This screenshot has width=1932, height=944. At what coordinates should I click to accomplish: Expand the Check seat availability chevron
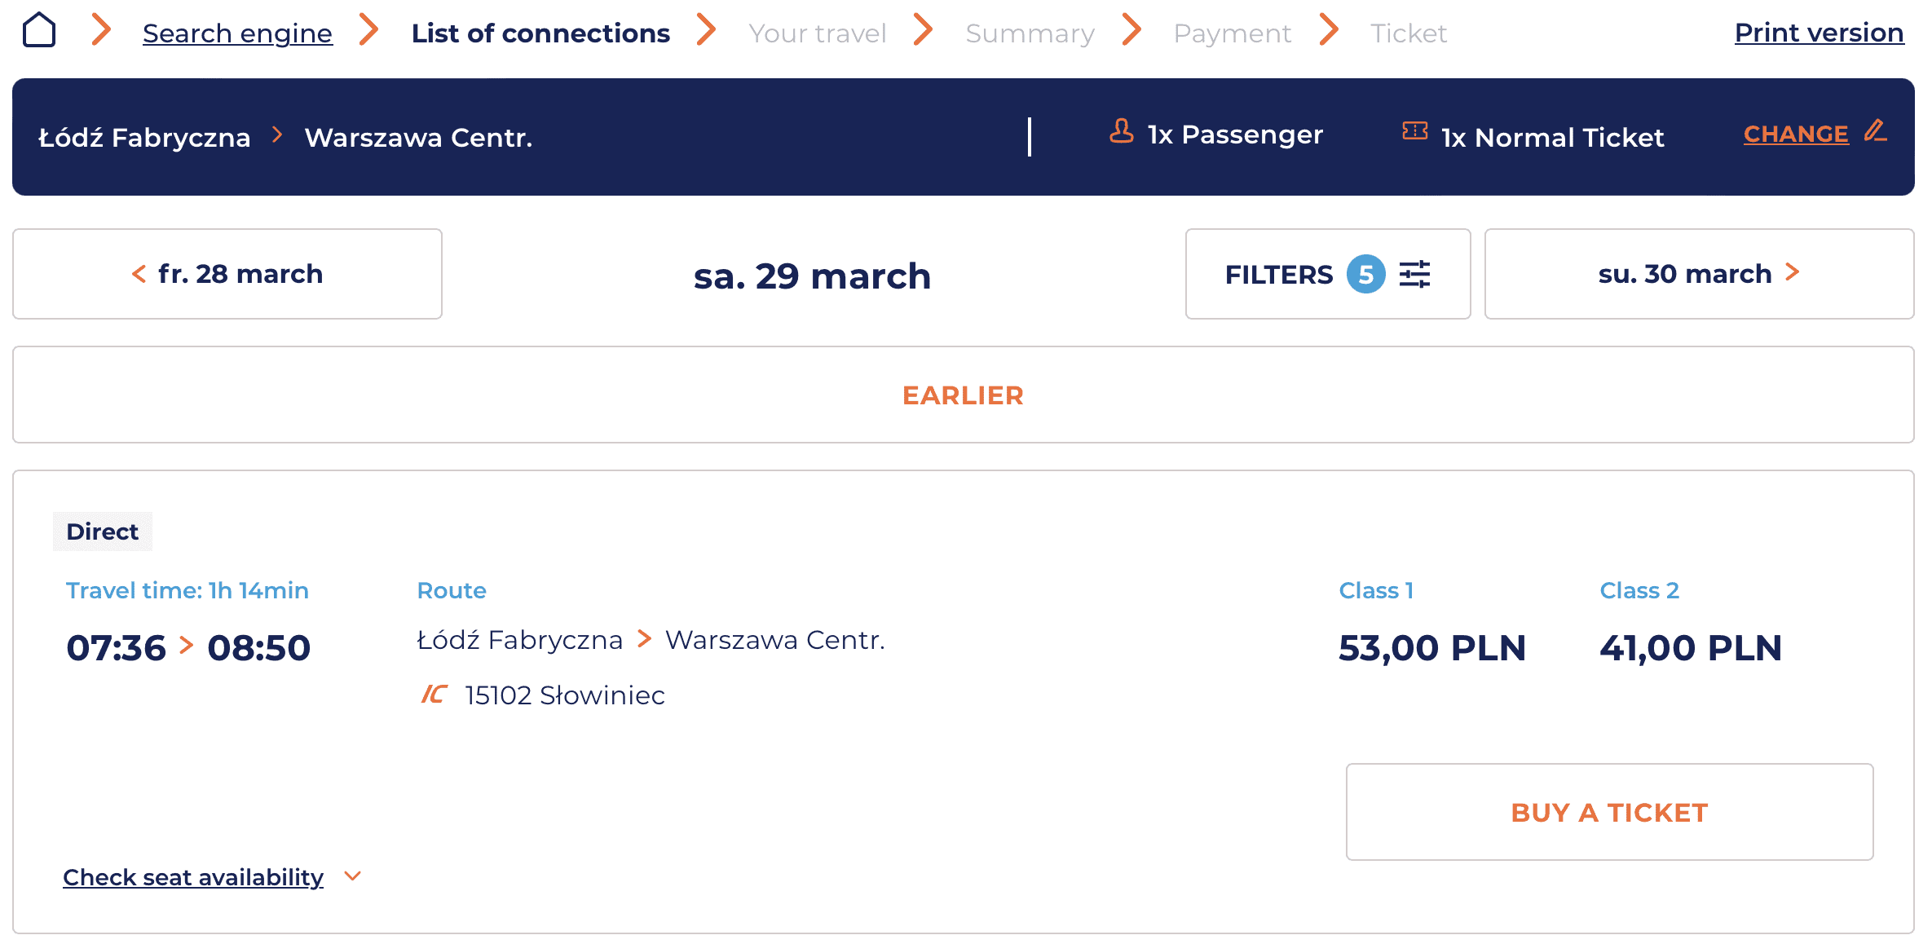tap(352, 876)
